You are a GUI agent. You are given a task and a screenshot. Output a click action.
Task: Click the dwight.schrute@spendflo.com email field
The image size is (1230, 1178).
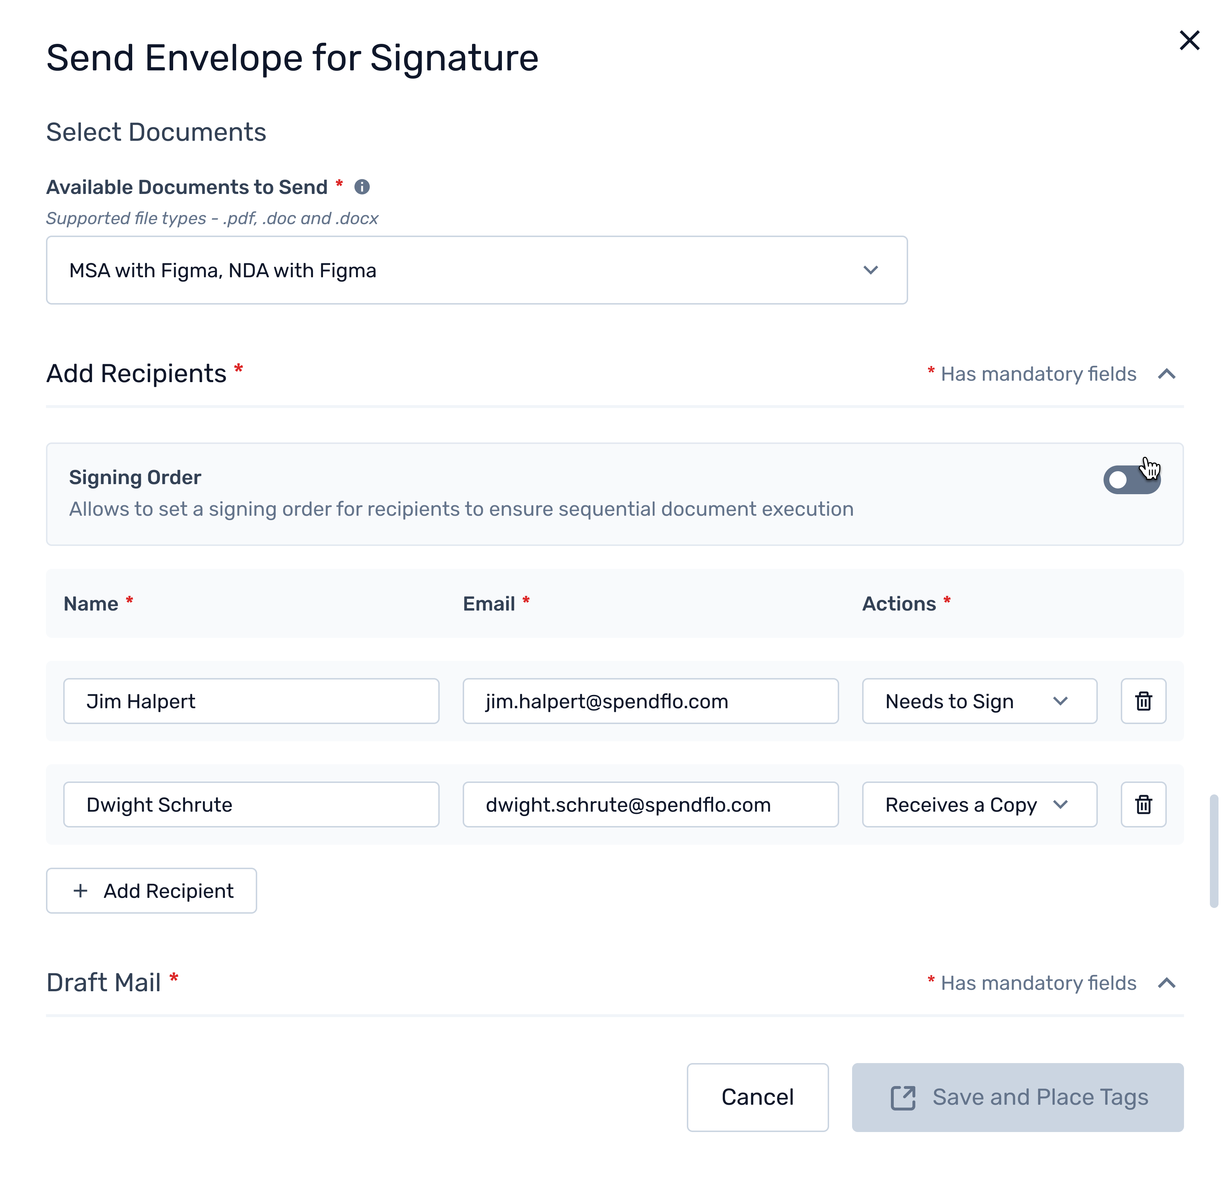(650, 805)
